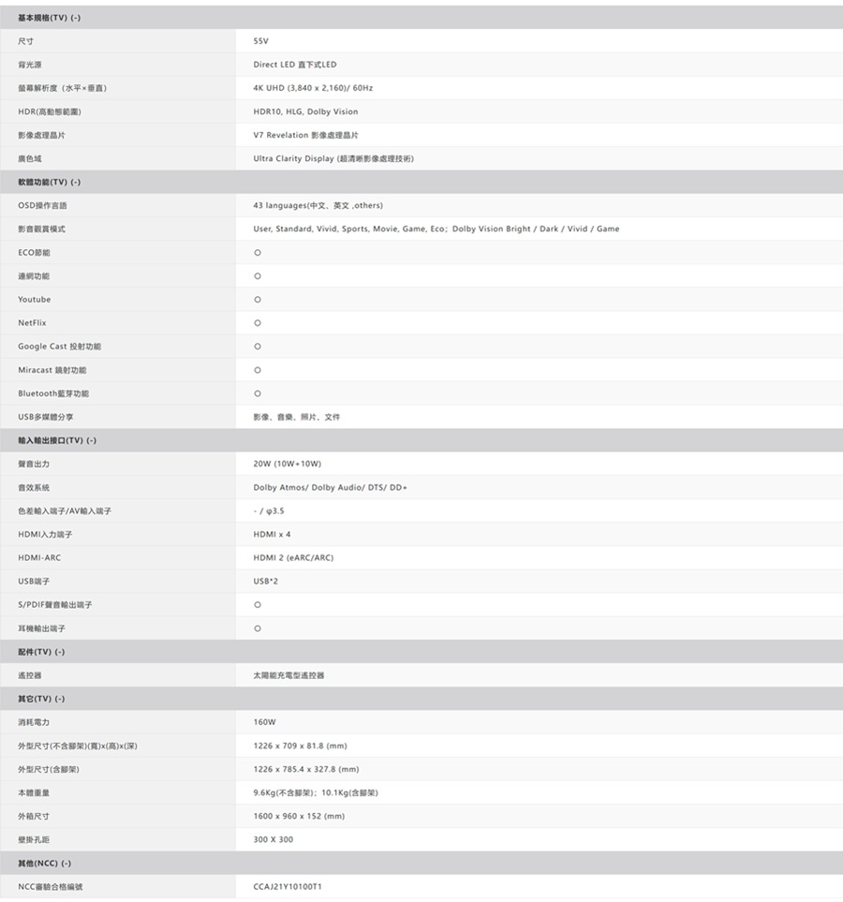Click the circle mark in Youtube row
Screen dimensions: 843x902
click(258, 300)
